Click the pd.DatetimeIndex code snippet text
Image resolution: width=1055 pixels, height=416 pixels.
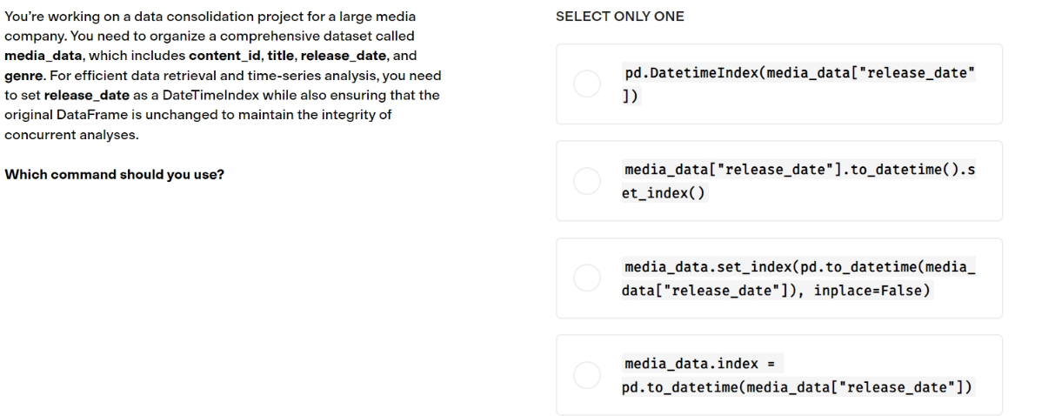798,84
